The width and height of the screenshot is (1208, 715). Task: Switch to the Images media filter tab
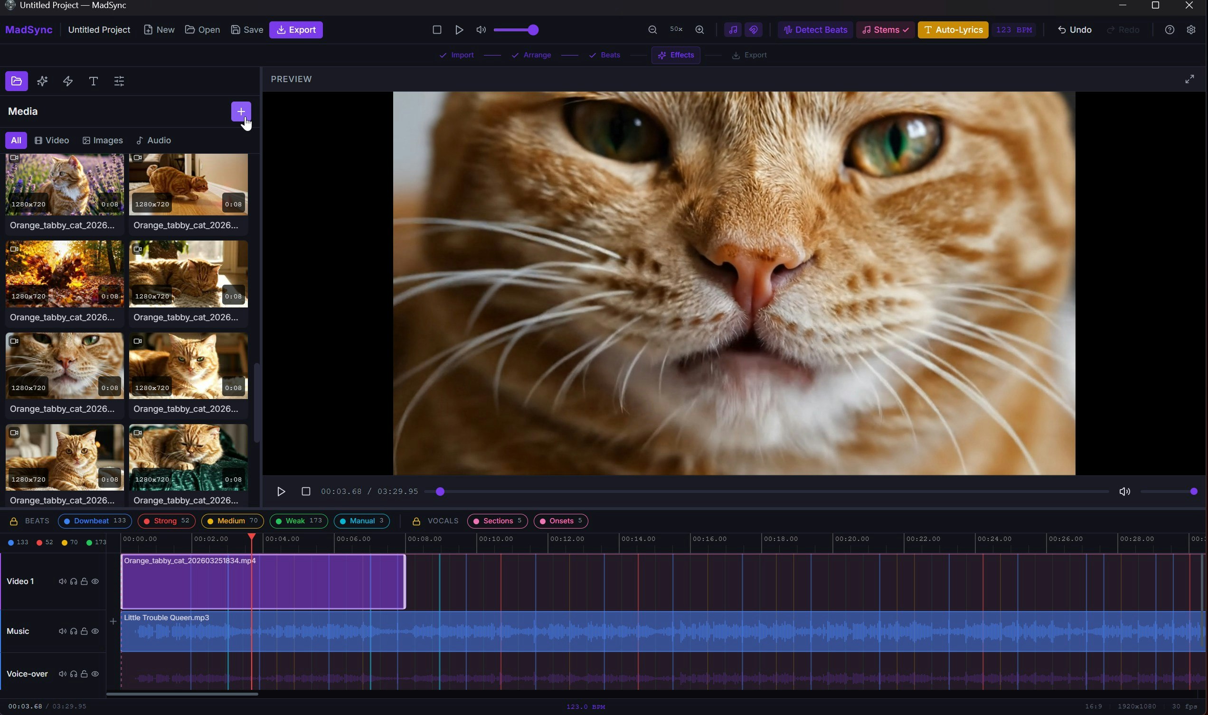pos(103,140)
